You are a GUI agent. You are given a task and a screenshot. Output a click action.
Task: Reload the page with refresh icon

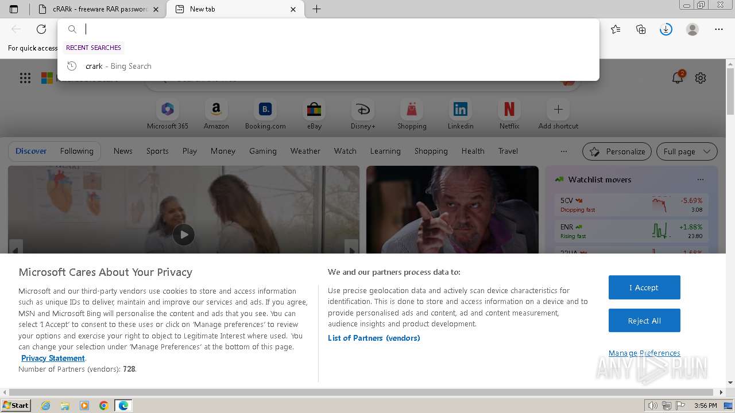pyautogui.click(x=41, y=29)
